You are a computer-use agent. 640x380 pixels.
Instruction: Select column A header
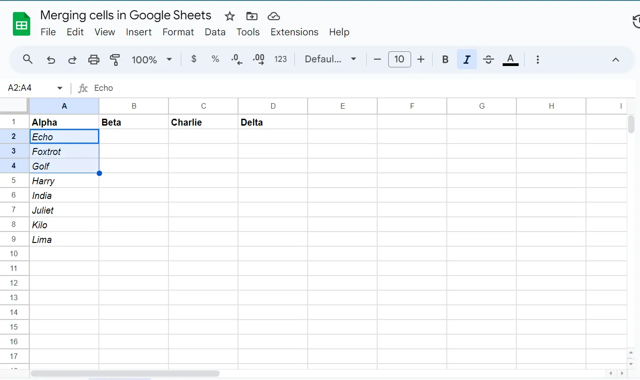click(x=64, y=106)
